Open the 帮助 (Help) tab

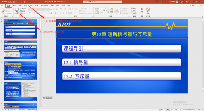coord(69,5)
